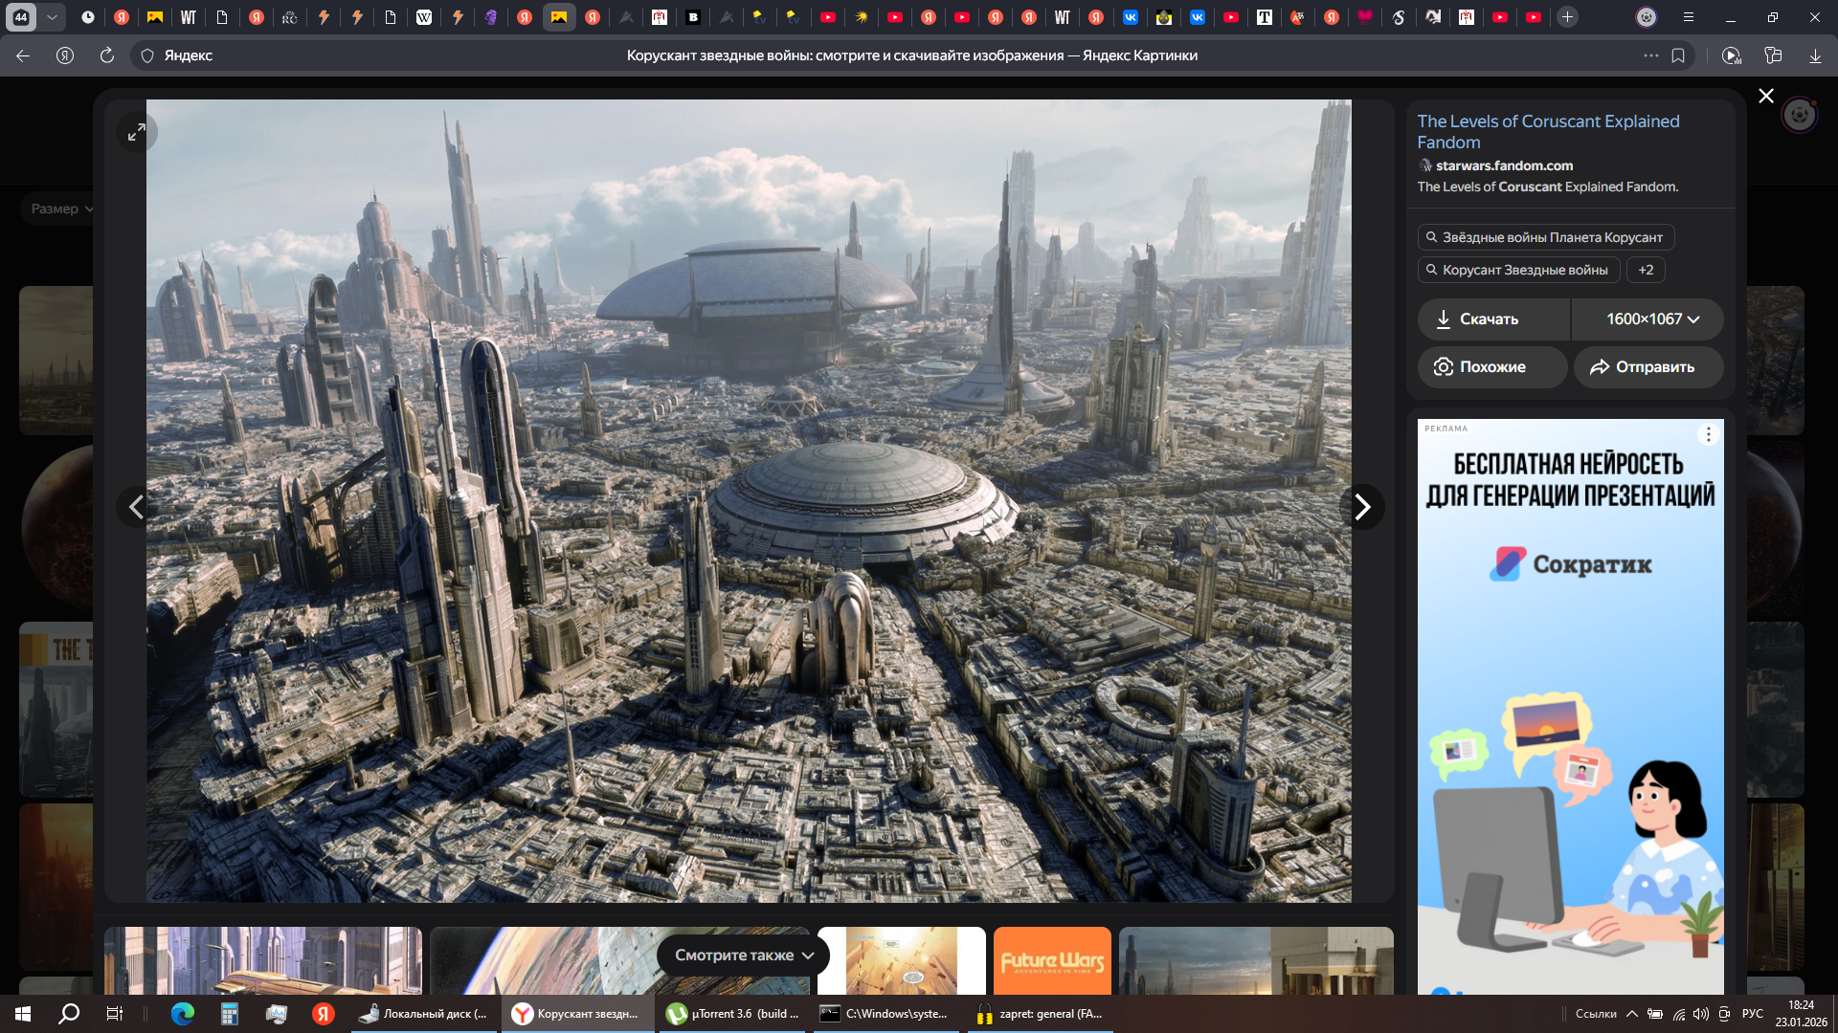Expand image to fullscreen view
This screenshot has height=1033, width=1838.
coord(137,132)
